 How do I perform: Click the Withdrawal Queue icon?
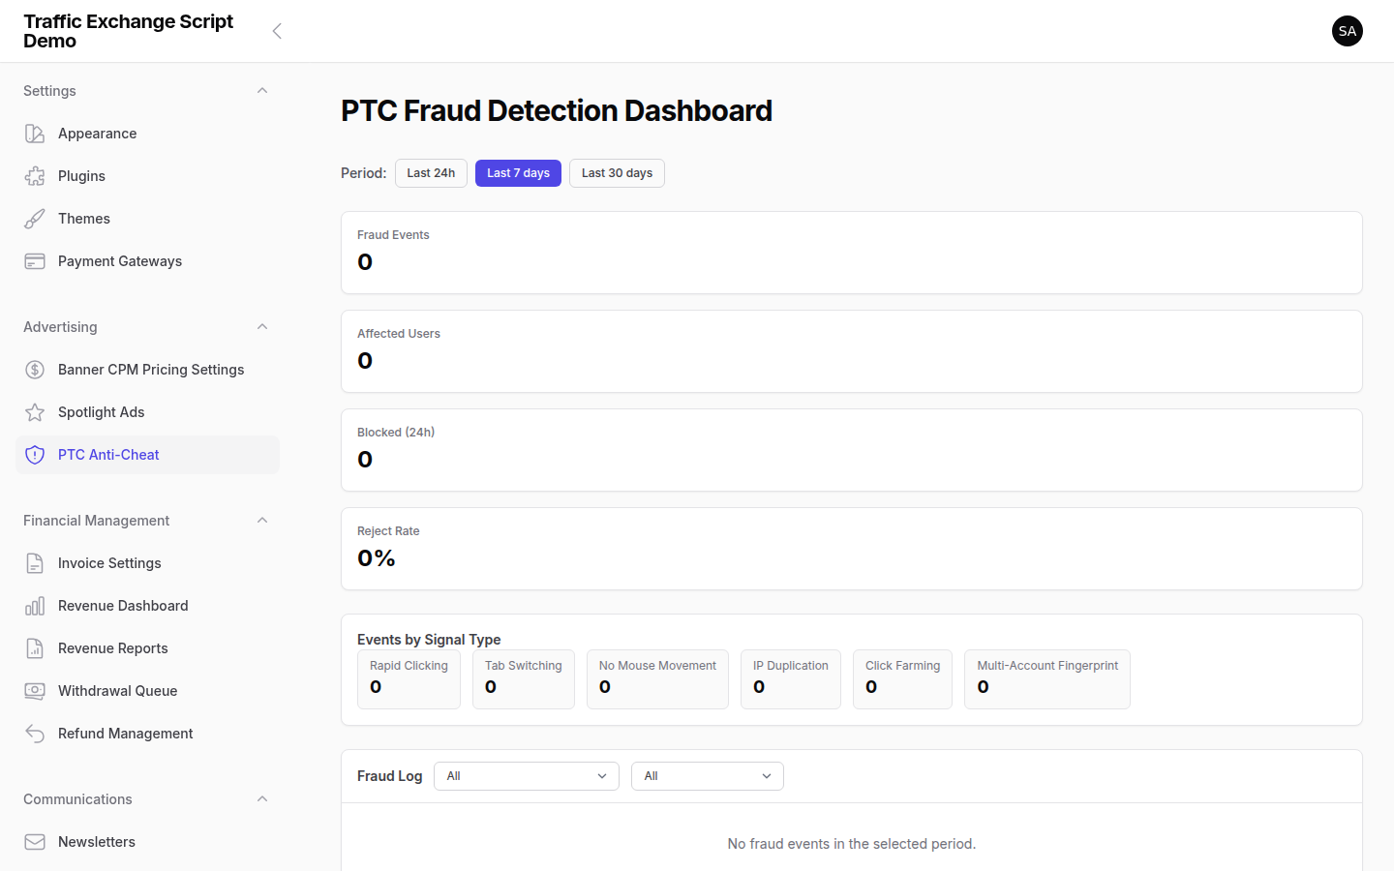(x=35, y=690)
